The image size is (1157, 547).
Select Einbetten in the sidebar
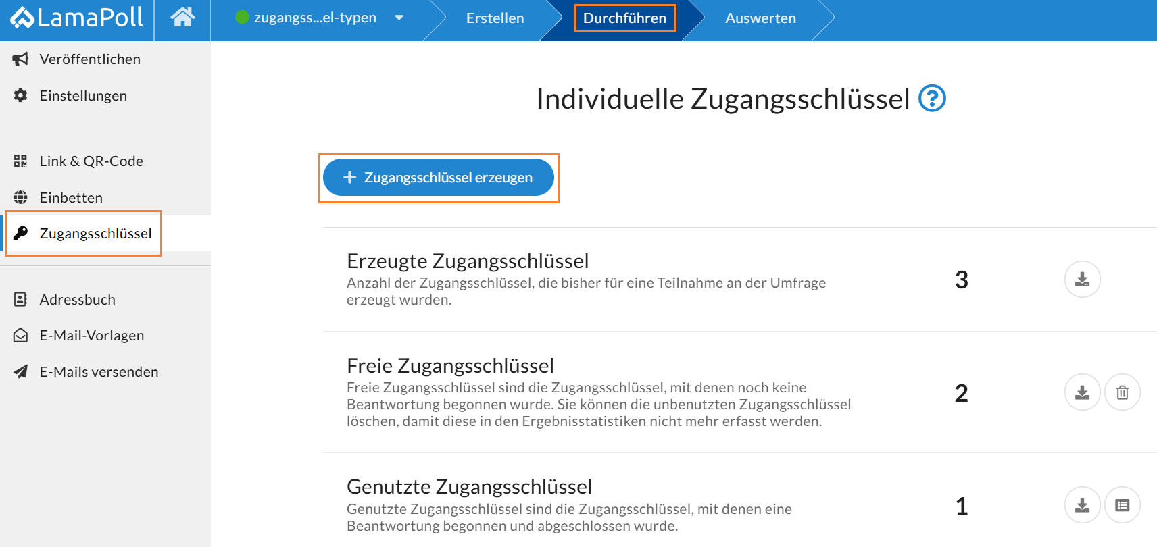71,198
